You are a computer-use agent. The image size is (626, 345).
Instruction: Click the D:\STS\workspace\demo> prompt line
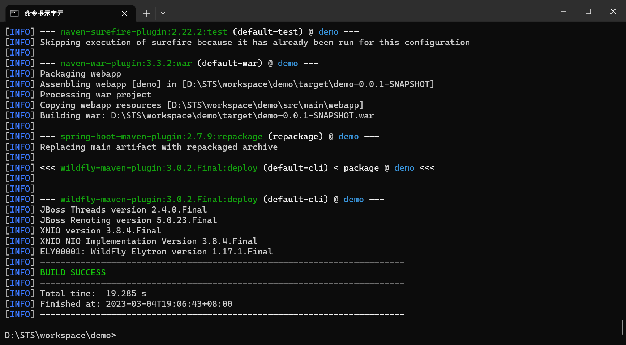point(60,335)
